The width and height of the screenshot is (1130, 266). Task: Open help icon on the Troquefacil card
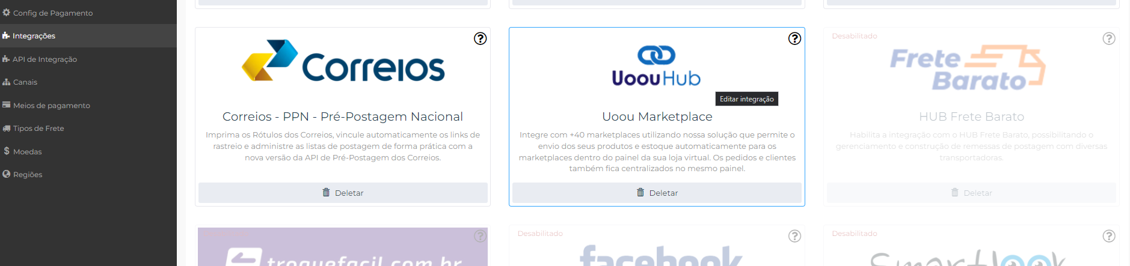(x=480, y=236)
